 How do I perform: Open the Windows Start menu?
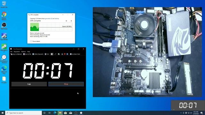[3, 113]
